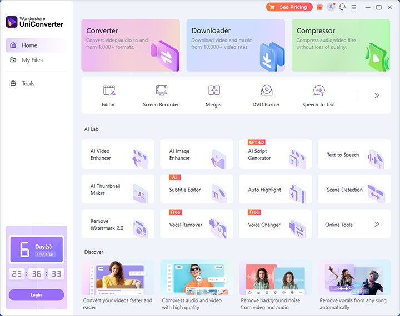
Task: Click the Login button
Action: click(37, 295)
